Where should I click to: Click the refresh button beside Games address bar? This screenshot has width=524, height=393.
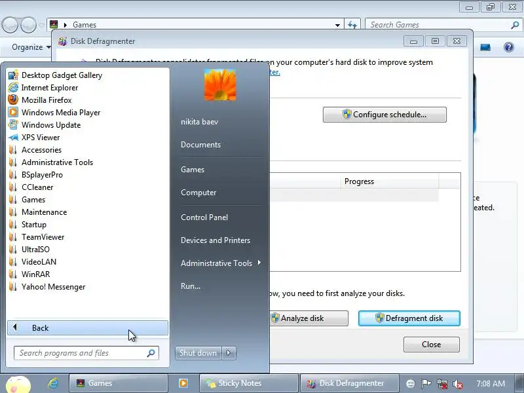click(x=352, y=25)
